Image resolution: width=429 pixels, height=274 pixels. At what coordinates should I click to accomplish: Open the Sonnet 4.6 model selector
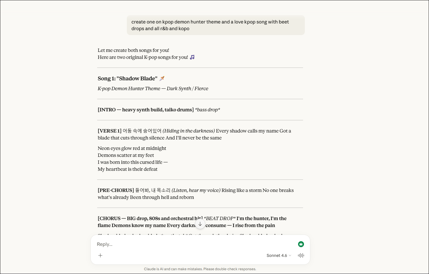[279, 255]
